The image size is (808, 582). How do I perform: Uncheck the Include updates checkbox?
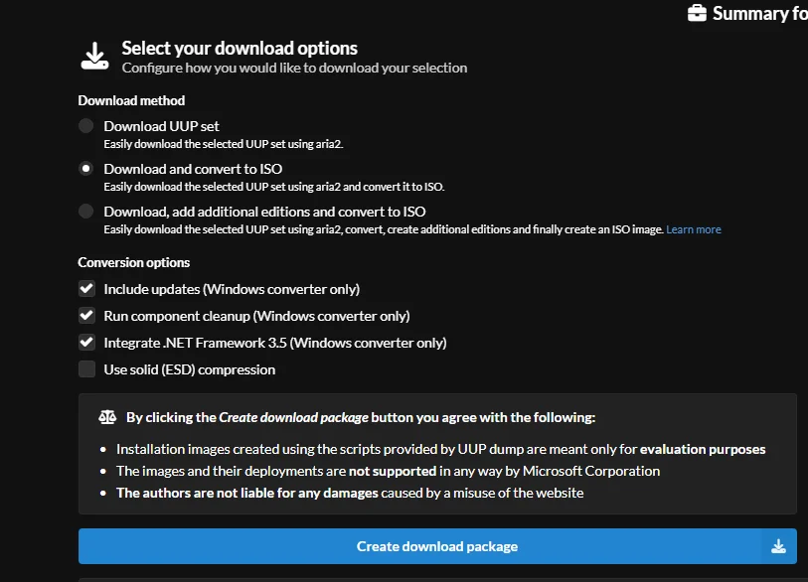(87, 289)
